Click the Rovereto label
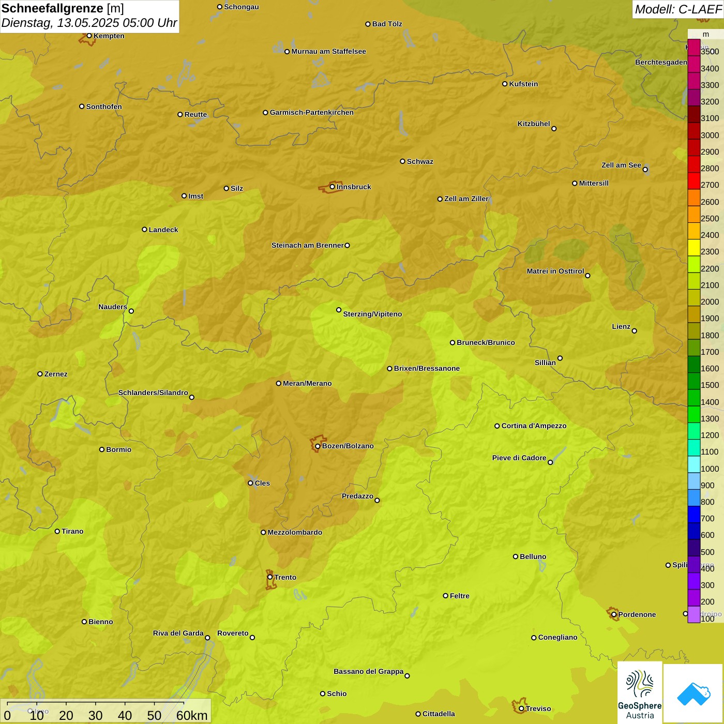The height and width of the screenshot is (724, 724). pos(233,633)
